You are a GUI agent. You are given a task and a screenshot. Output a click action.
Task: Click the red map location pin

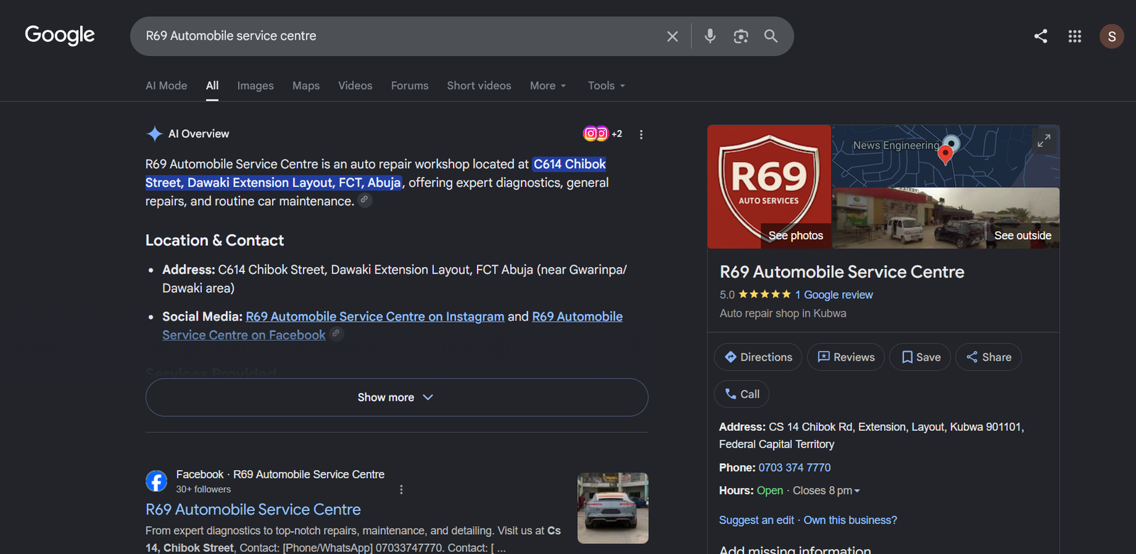[945, 155]
